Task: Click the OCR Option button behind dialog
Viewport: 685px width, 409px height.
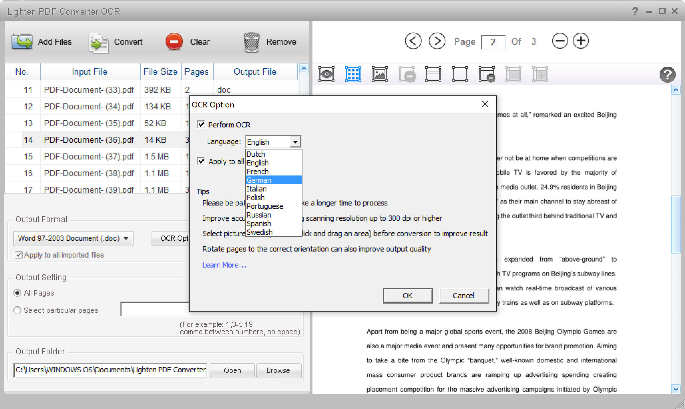Action: click(170, 239)
